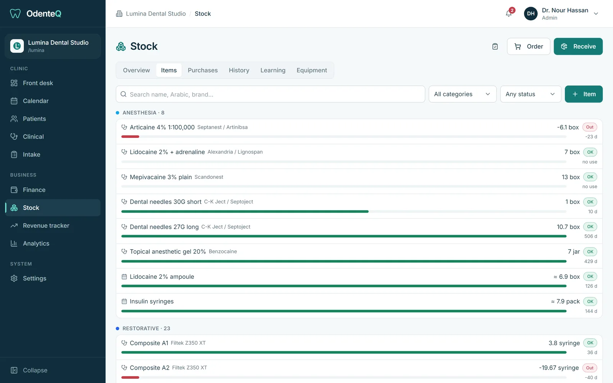Click the stethoscope icon beside Topical anesthetic gel

tap(124, 252)
